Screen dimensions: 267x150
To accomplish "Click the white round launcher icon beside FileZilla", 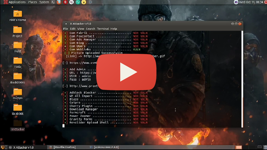I will point(71,2).
